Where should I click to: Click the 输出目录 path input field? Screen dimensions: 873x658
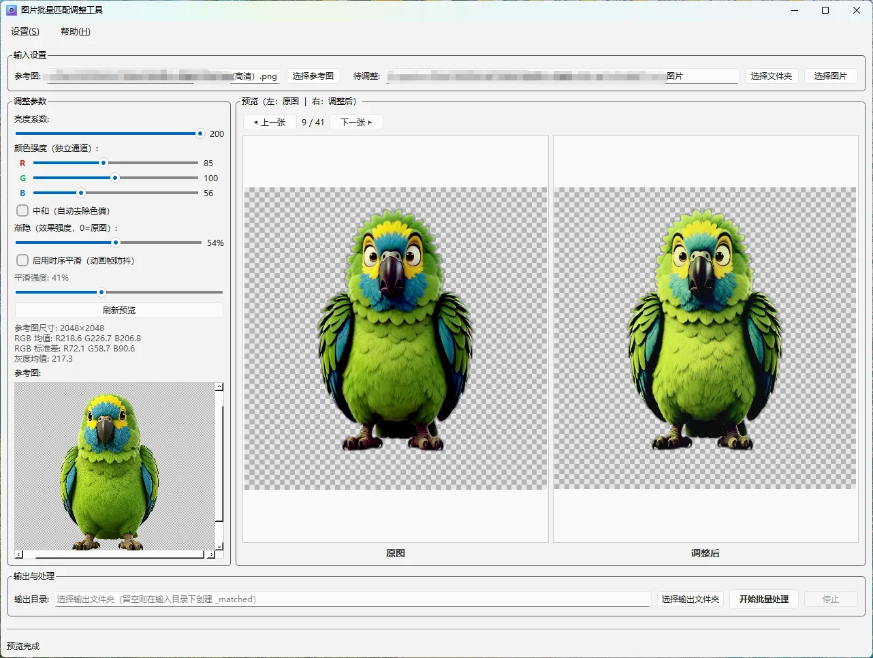[x=353, y=599]
